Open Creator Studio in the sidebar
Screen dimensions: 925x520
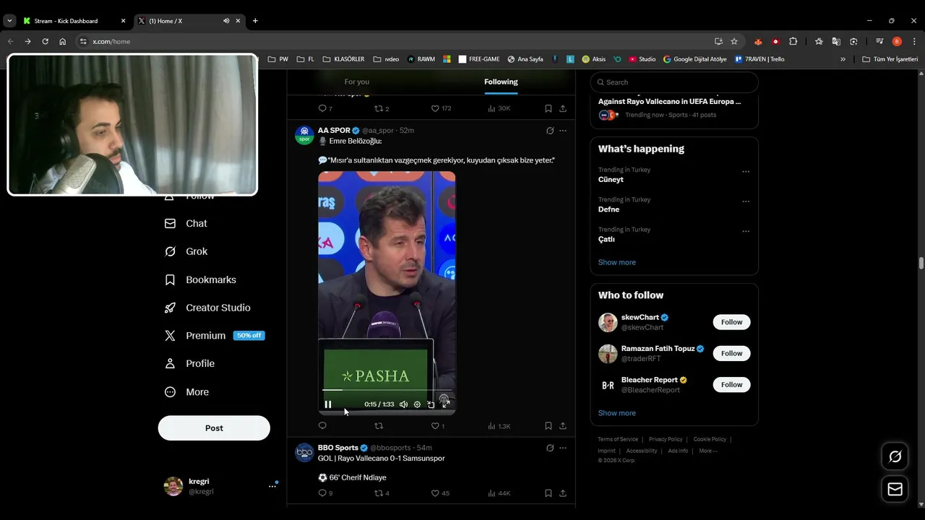pos(207,308)
